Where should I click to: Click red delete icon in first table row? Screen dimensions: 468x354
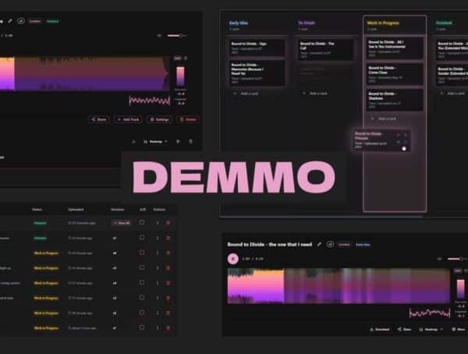[168, 223]
